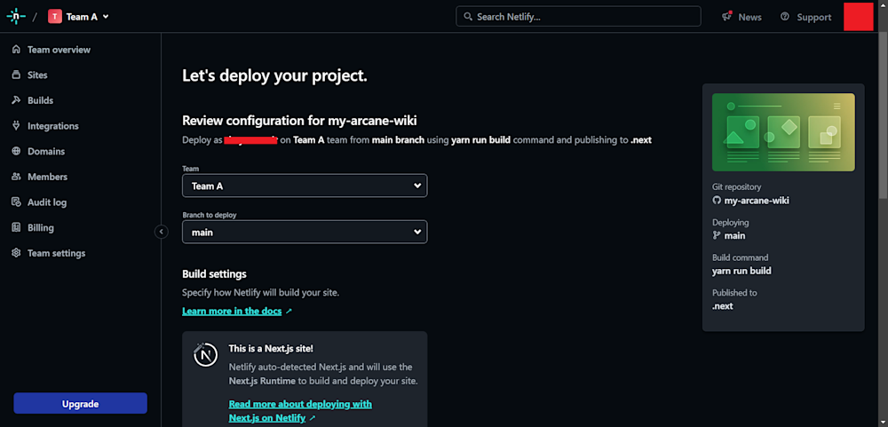Click the Upgrade button
The height and width of the screenshot is (427, 888).
click(x=81, y=404)
